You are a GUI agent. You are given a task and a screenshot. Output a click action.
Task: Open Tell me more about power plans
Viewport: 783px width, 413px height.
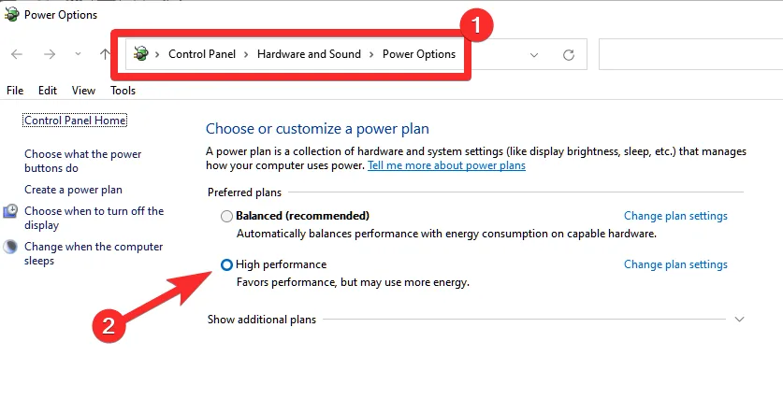click(x=446, y=165)
